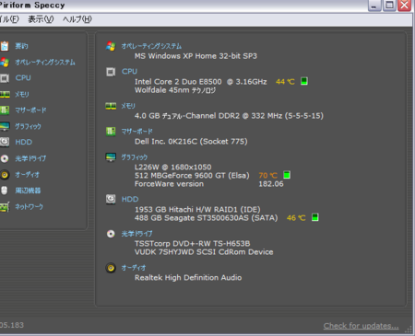Click the Dell Inc. 0K216C (Socket 775) text
The image size is (415, 336).
pos(191,142)
